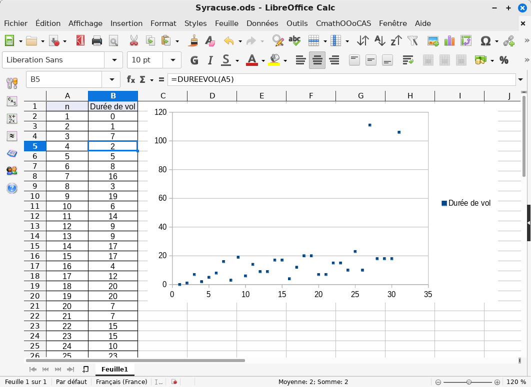Toggle bold (G) formatting
Viewport: 531px width, 387px height.
(194, 60)
